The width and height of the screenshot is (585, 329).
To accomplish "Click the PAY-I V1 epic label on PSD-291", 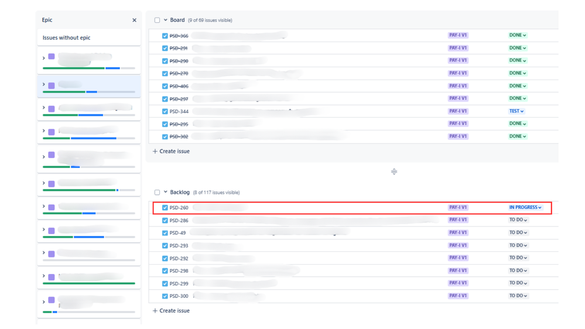I will 458,48.
